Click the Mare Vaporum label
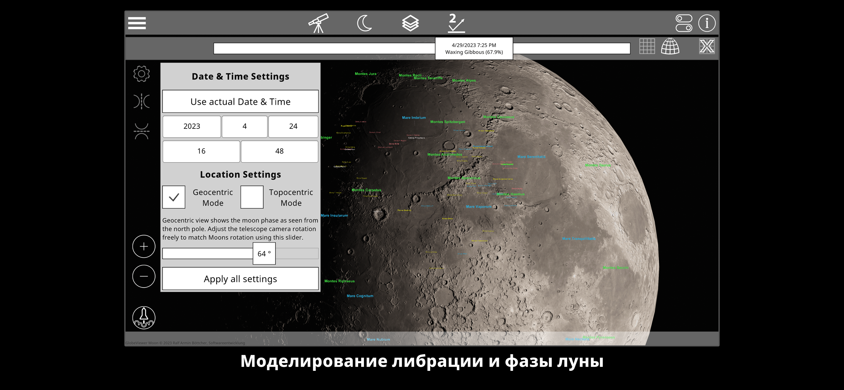844x390 pixels. (478, 207)
